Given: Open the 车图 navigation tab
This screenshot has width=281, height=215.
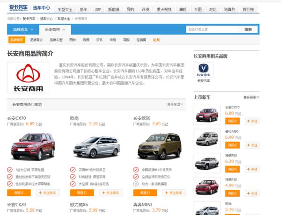Looking at the screenshot, I should tap(198, 9).
